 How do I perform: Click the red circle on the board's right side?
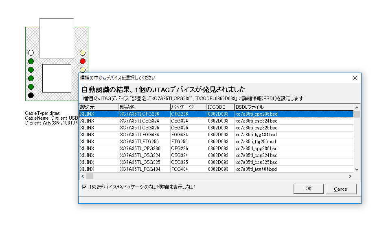pos(83,61)
